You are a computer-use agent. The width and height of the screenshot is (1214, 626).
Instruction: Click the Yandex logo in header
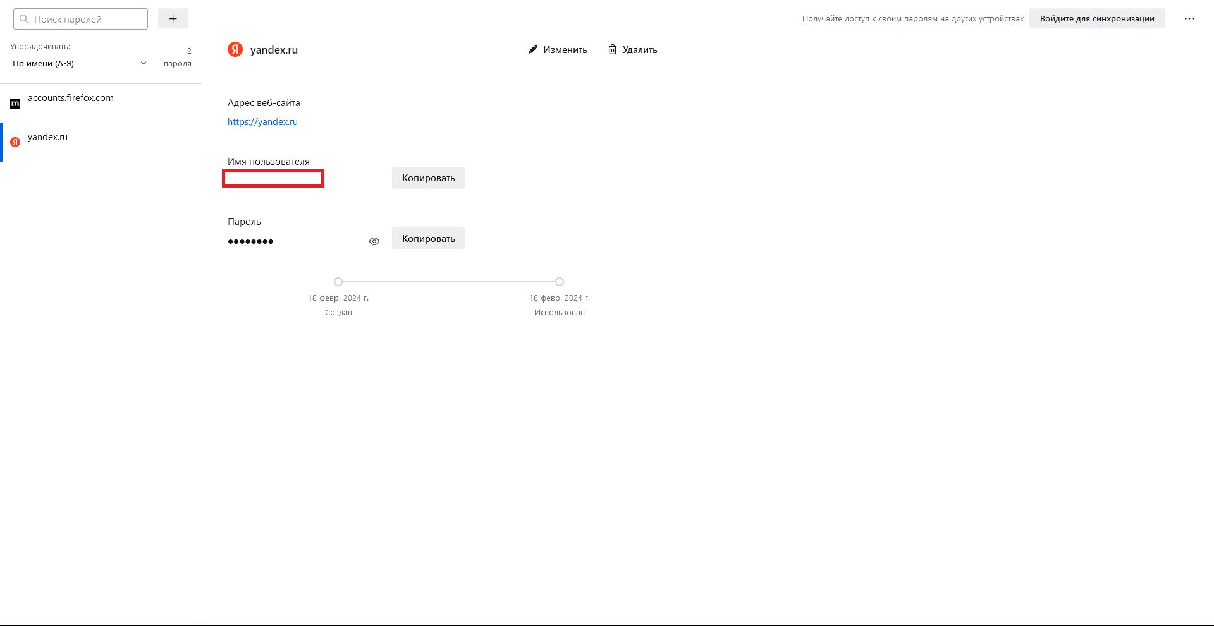(x=235, y=50)
